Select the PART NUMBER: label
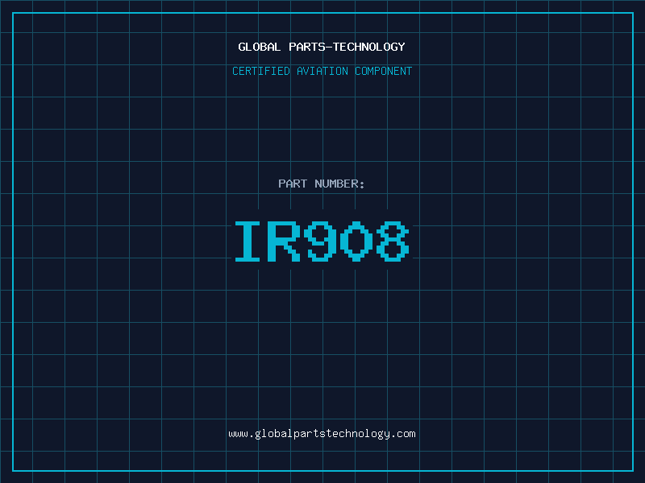The height and width of the screenshot is (483, 645). [x=322, y=184]
